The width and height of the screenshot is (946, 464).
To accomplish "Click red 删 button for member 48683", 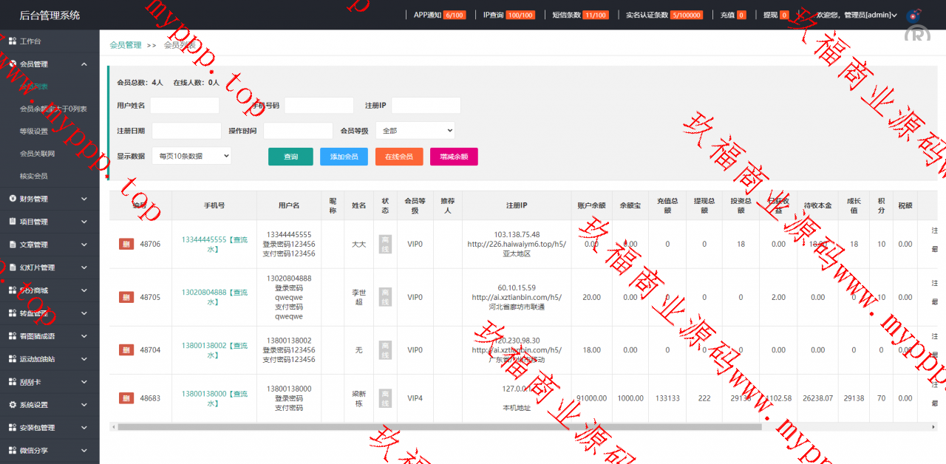I will point(126,398).
